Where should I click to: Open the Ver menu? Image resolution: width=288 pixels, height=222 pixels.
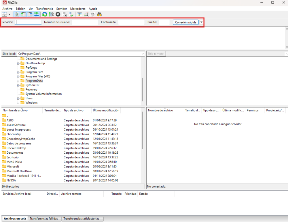pos(31,9)
